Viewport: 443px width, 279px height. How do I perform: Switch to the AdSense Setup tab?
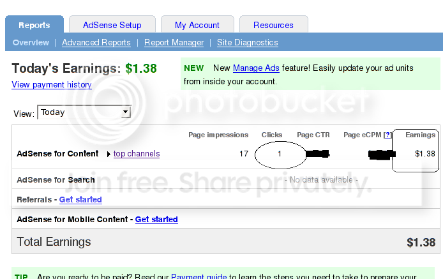112,25
